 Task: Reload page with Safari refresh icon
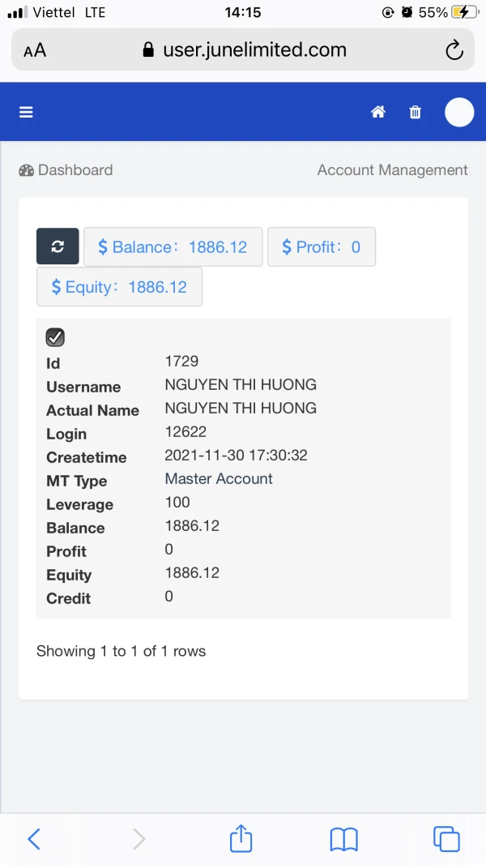[454, 50]
